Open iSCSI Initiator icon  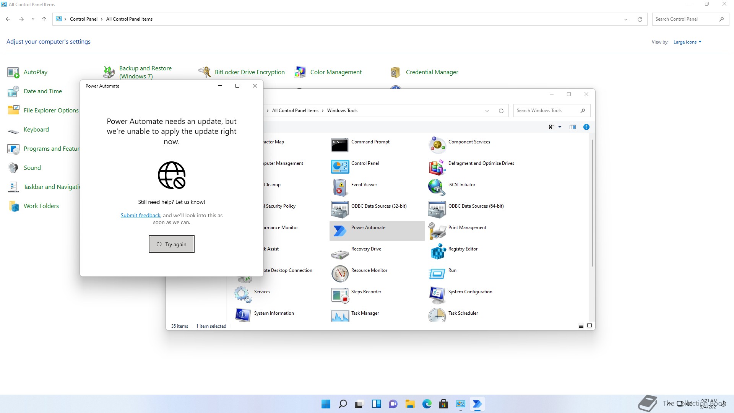pyautogui.click(x=437, y=188)
